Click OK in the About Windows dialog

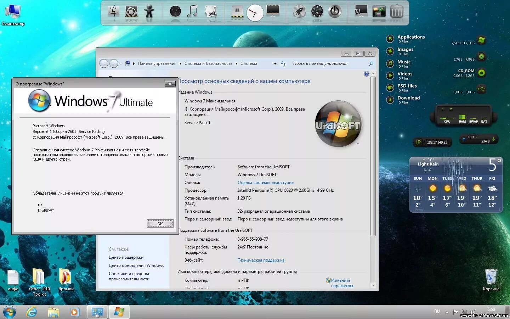160,223
